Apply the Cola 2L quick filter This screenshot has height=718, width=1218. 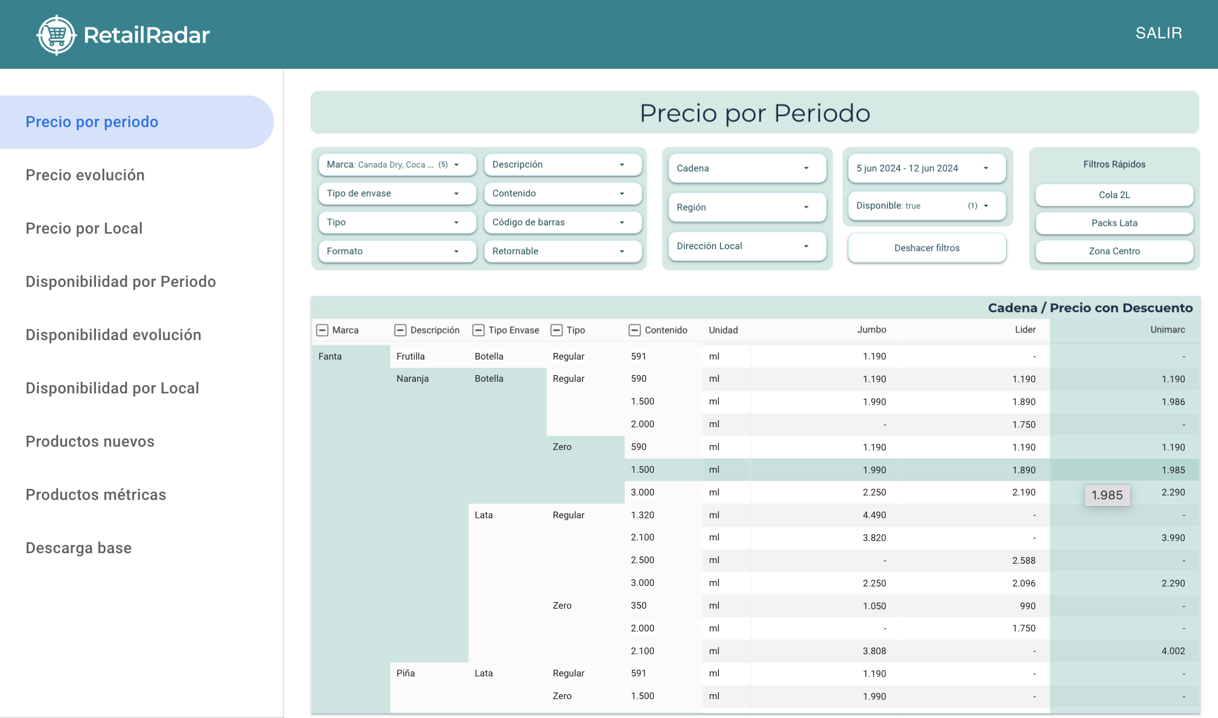(x=1114, y=195)
